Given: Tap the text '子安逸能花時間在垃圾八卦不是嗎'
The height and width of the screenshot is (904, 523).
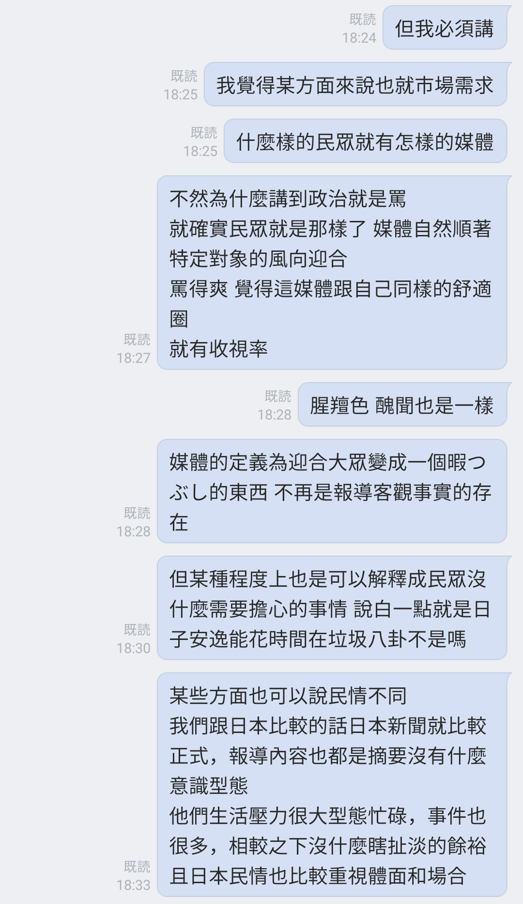Looking at the screenshot, I should click(x=318, y=639).
